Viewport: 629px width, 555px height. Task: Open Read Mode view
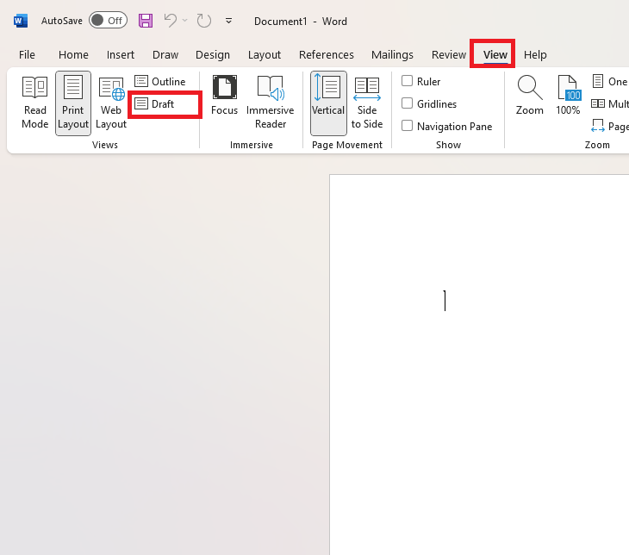pos(34,103)
